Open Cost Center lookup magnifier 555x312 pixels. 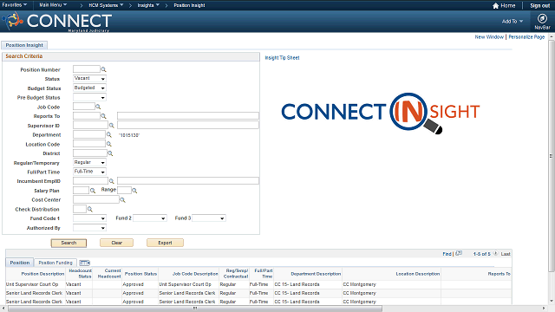(122, 200)
